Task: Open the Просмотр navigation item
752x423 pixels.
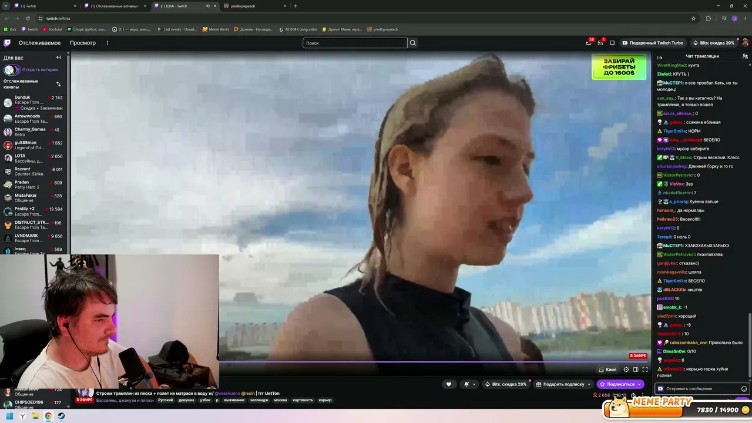Action: [x=83, y=43]
